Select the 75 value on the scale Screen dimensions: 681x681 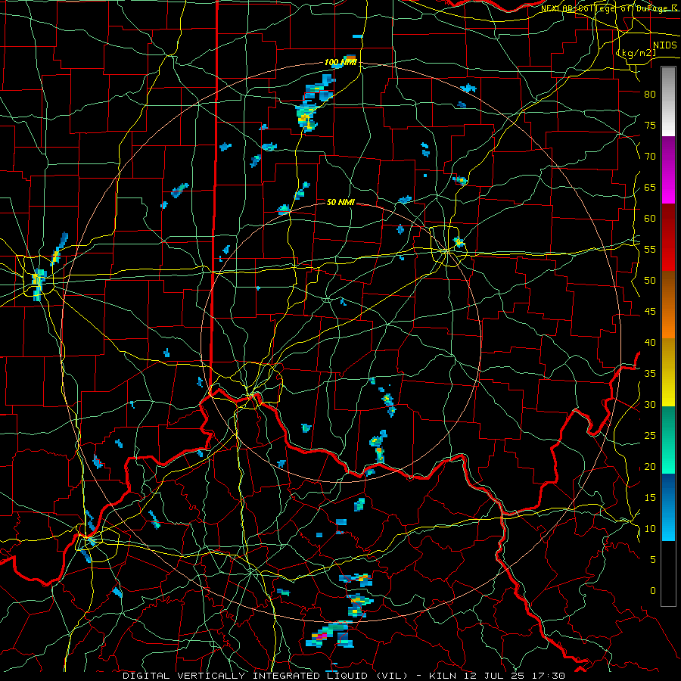click(x=650, y=126)
